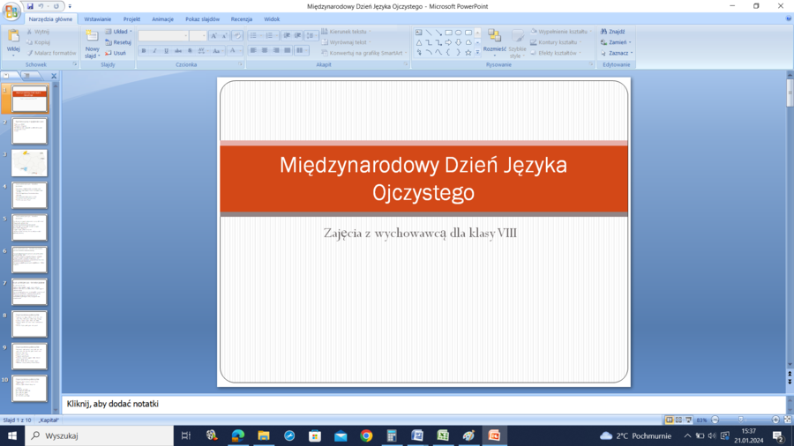
Task: Click the bulleted list icon
Action: click(255, 36)
